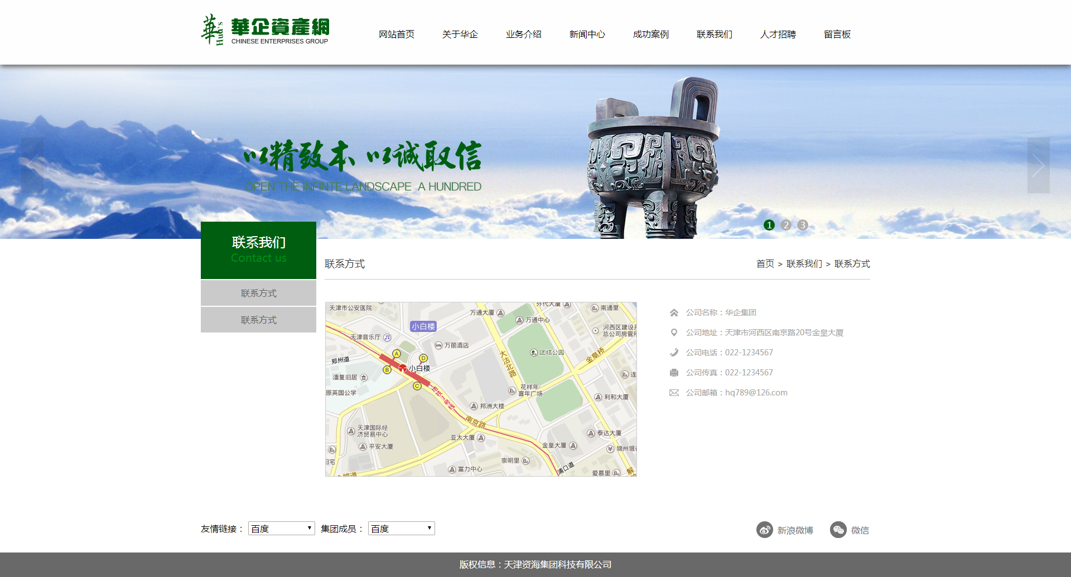Click the 小白楼 station marker on the map
The image size is (1071, 577).
coord(403,368)
